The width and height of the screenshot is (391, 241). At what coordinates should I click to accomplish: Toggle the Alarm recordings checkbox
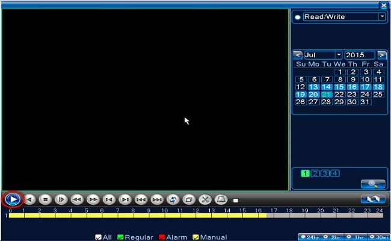coord(162,237)
